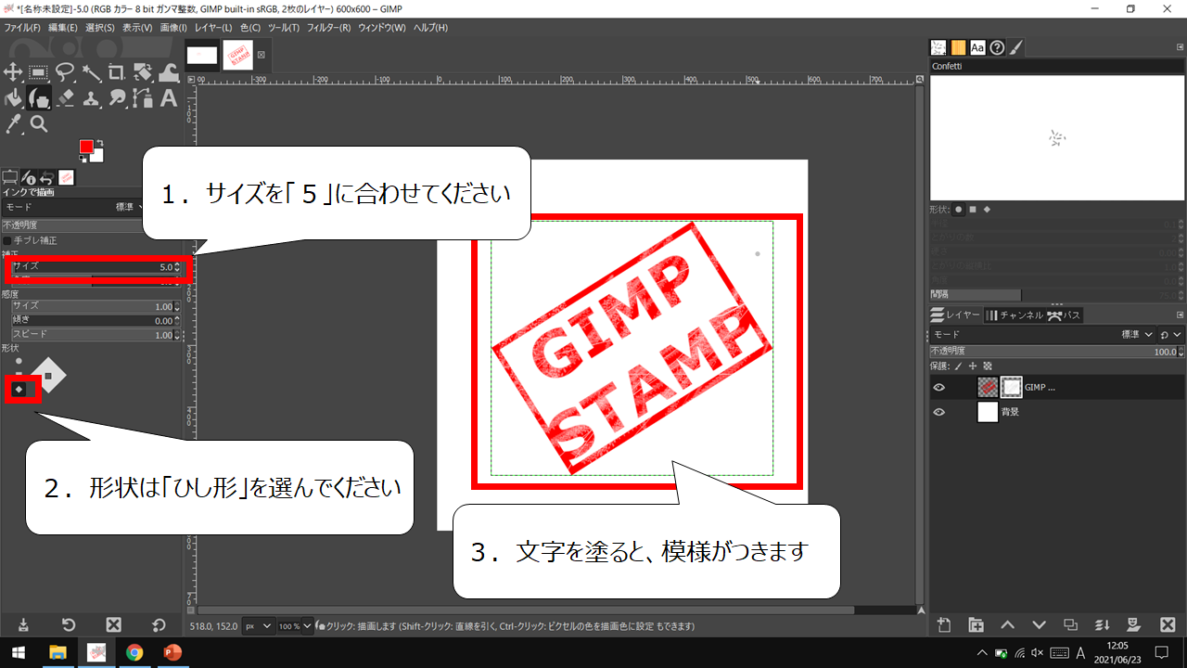Select the Paths tool

(143, 98)
